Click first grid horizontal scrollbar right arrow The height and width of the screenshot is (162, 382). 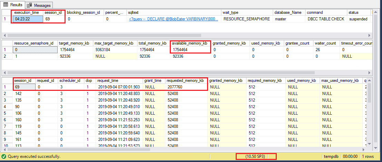[x=370, y=35]
